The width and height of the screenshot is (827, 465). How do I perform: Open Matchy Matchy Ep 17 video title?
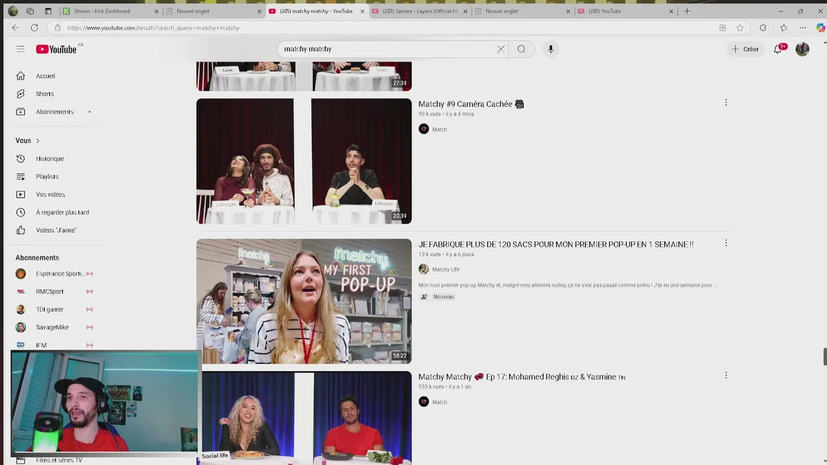point(521,377)
